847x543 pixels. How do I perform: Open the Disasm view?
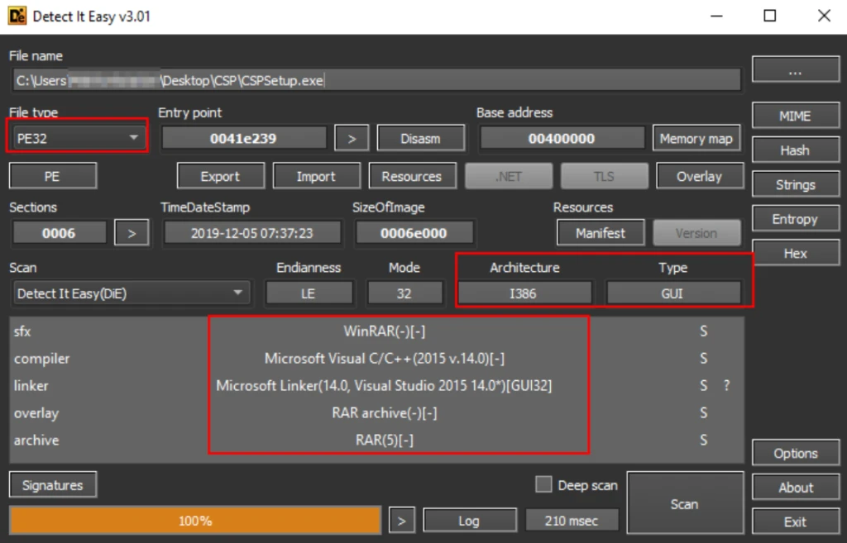tap(420, 139)
